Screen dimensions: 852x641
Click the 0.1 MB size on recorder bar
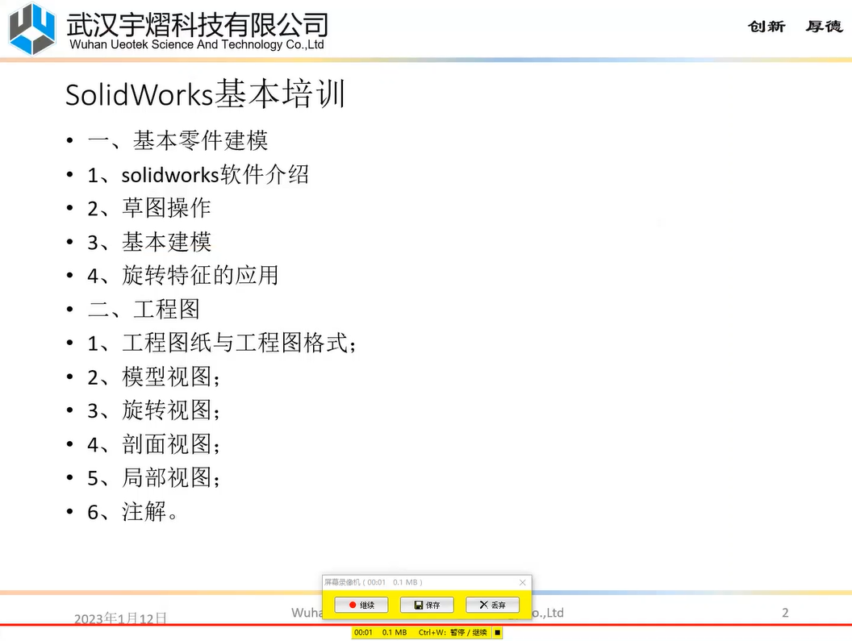(x=395, y=632)
